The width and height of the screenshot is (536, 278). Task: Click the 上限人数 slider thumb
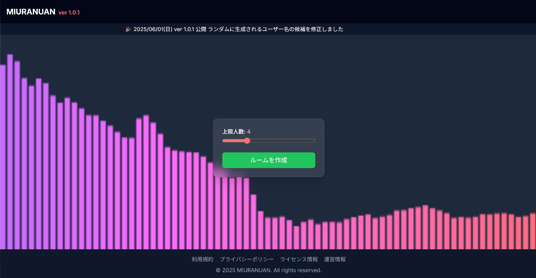point(247,141)
